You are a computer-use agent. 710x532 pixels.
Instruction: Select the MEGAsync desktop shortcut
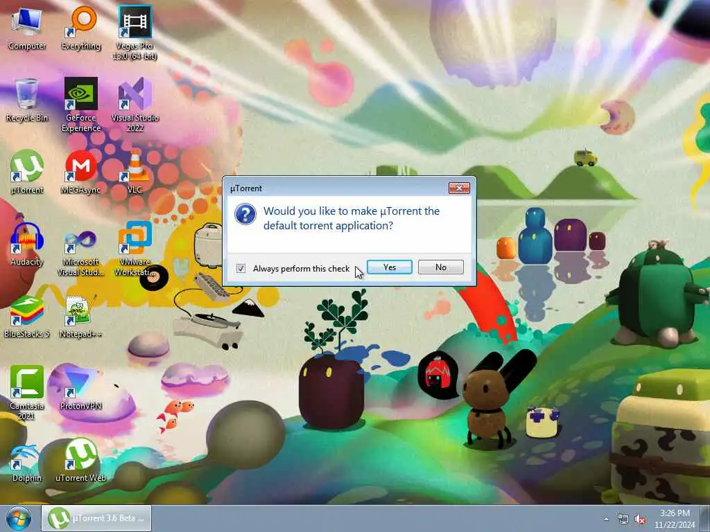click(x=81, y=172)
